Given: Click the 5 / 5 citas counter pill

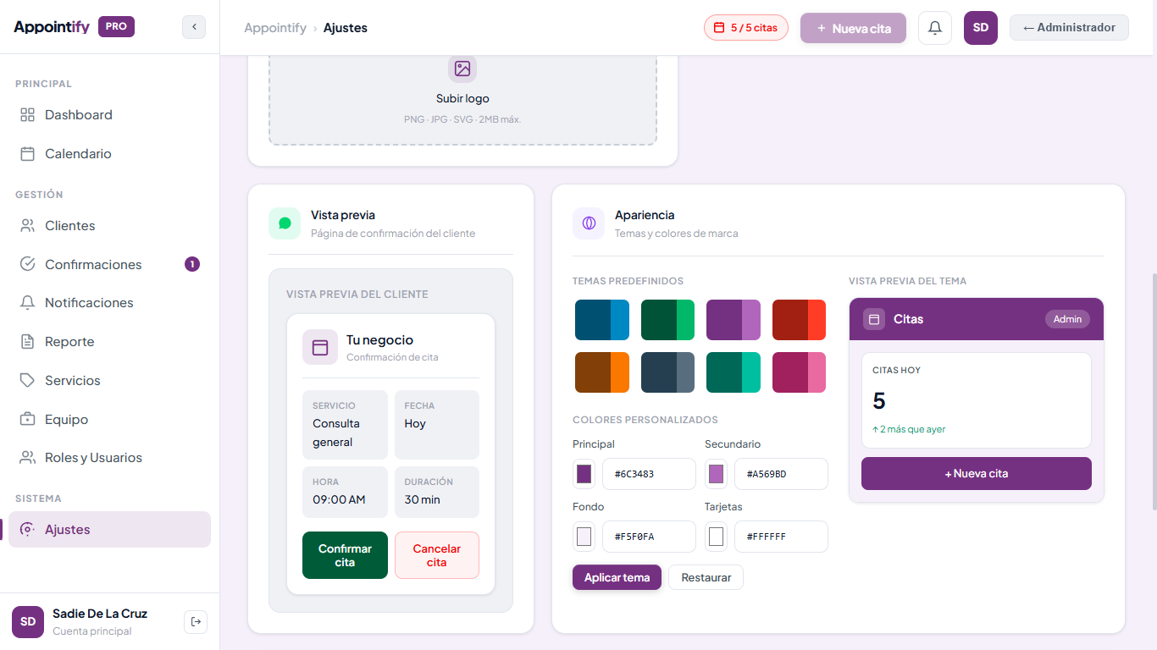Looking at the screenshot, I should pos(746,28).
